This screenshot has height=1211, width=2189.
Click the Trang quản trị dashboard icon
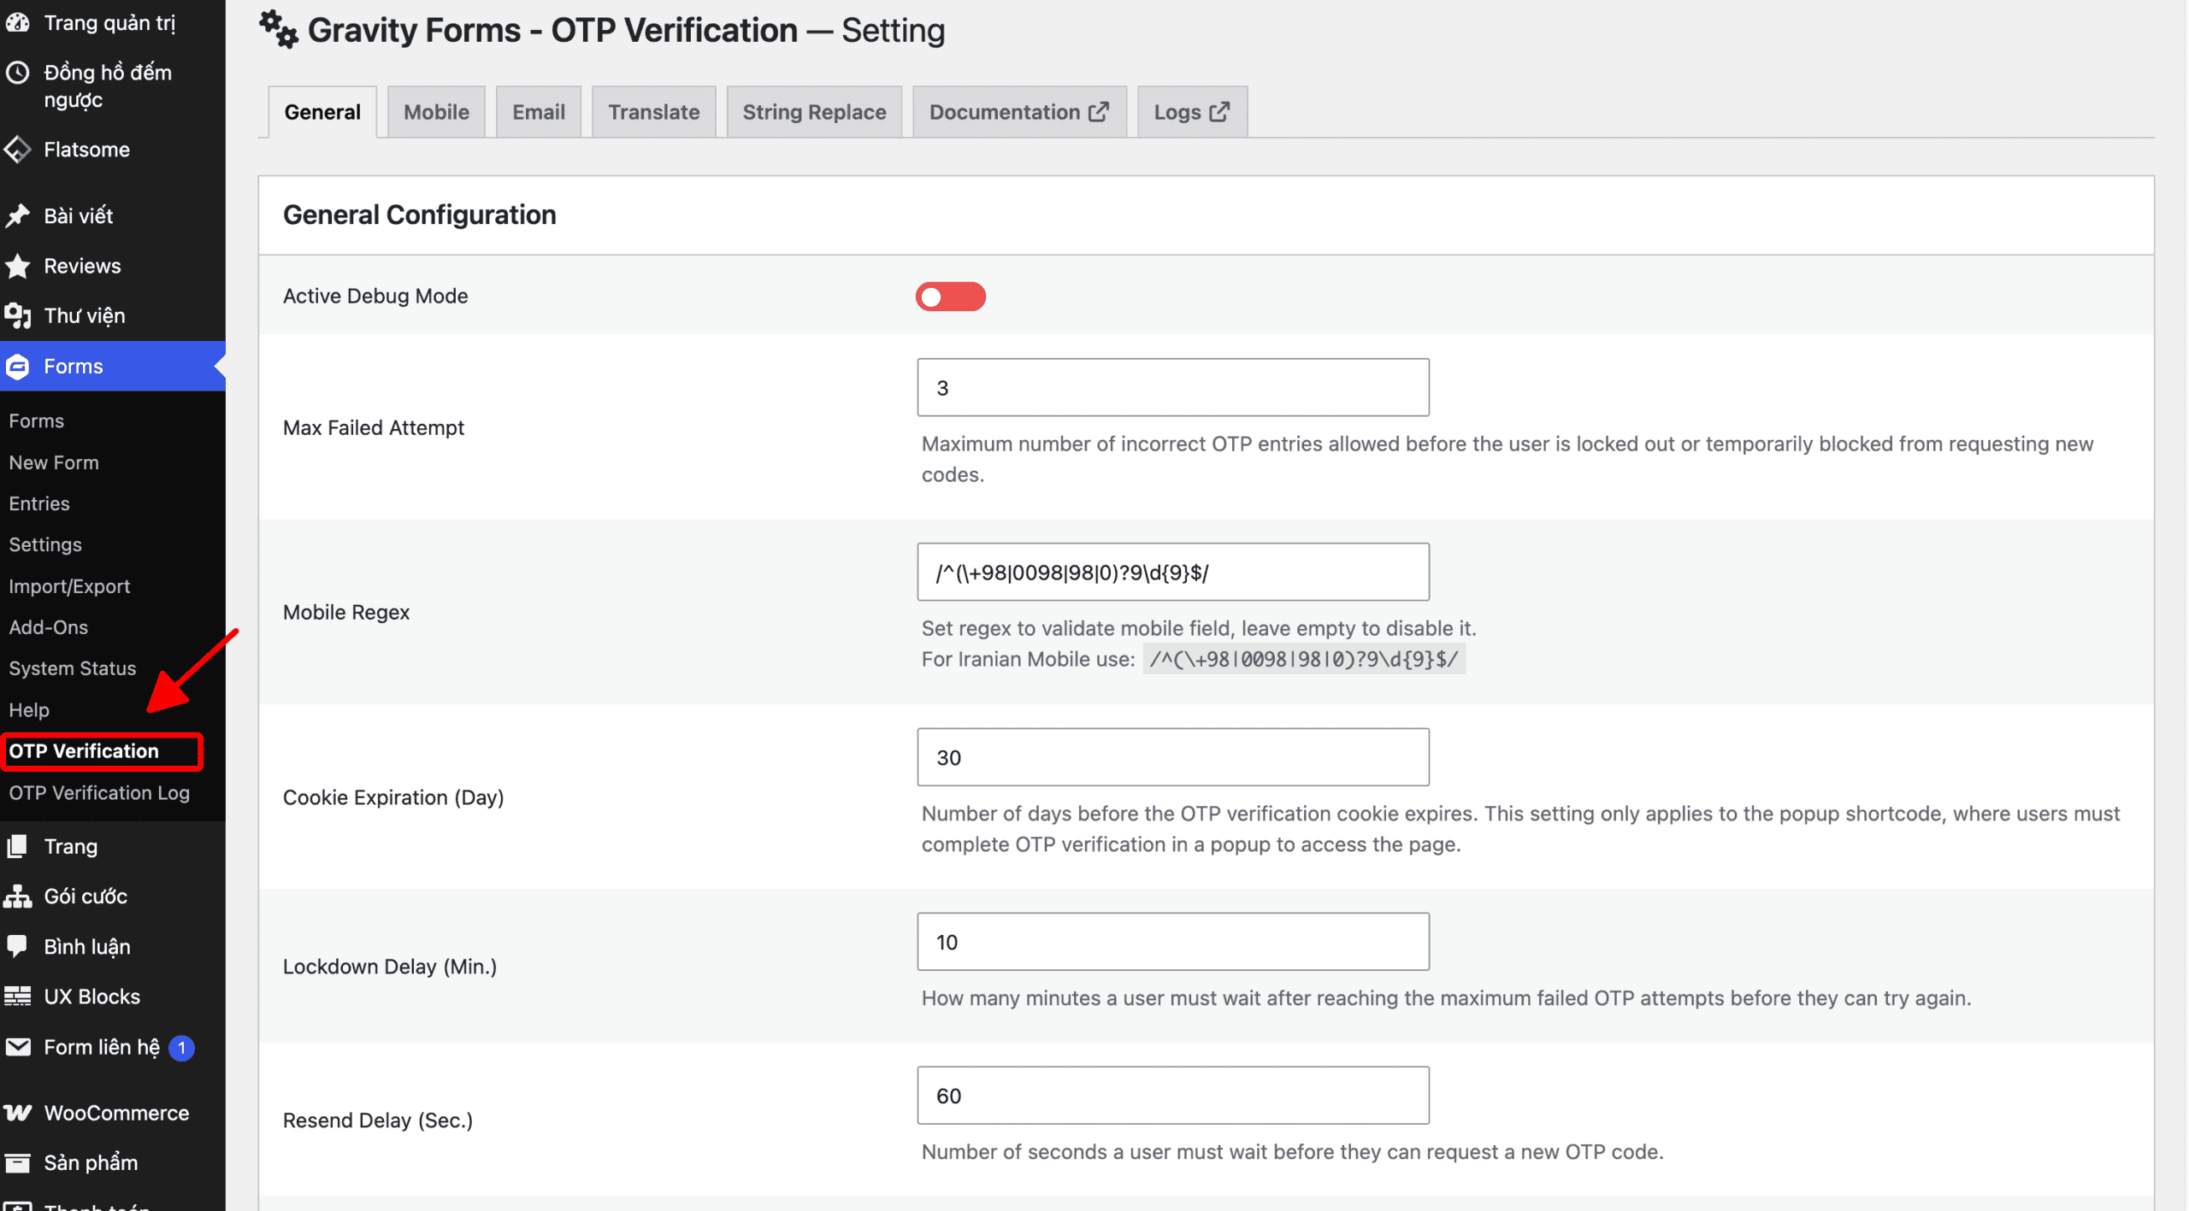point(17,22)
